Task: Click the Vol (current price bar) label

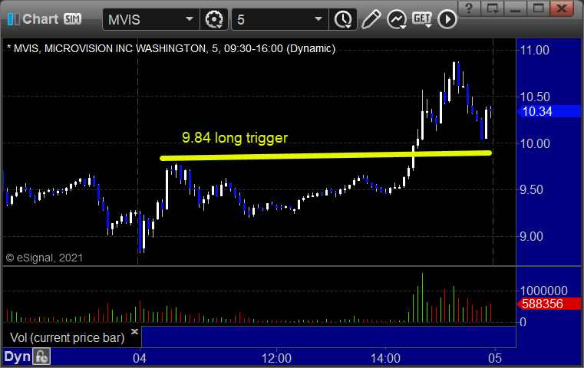Action: [x=68, y=337]
